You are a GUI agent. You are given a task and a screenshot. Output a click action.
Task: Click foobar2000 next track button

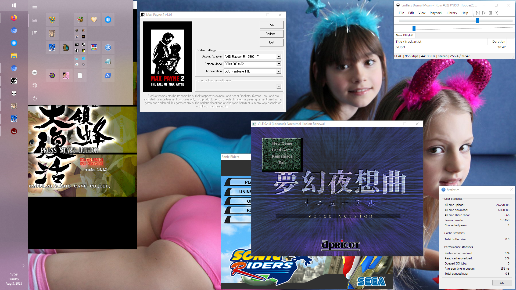pos(496,13)
